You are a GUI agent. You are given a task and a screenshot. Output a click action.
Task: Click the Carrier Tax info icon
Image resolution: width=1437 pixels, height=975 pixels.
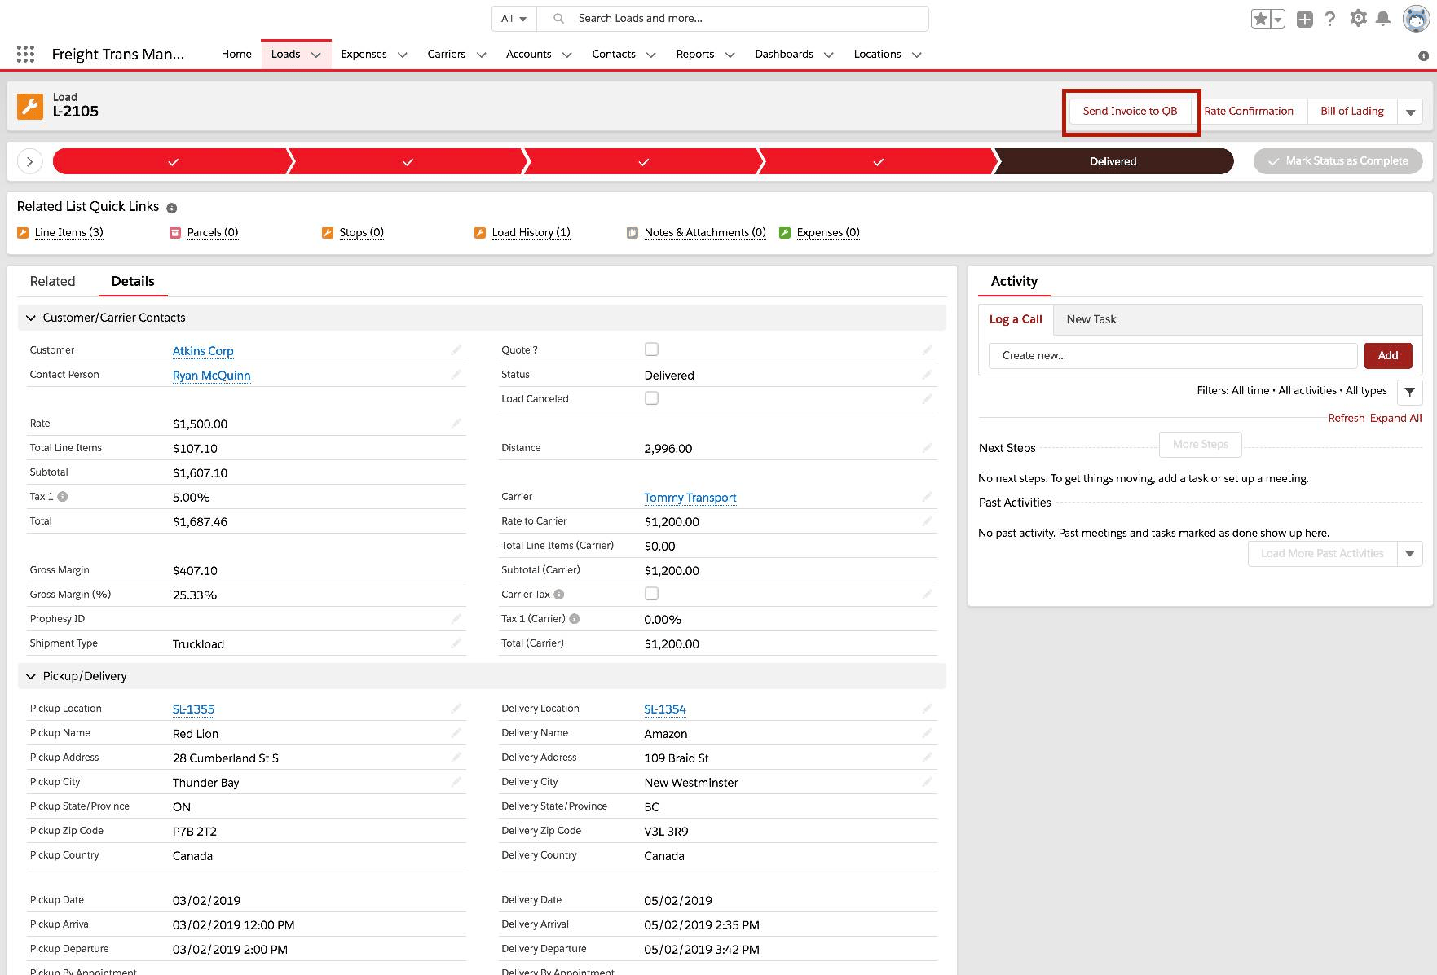coord(559,594)
